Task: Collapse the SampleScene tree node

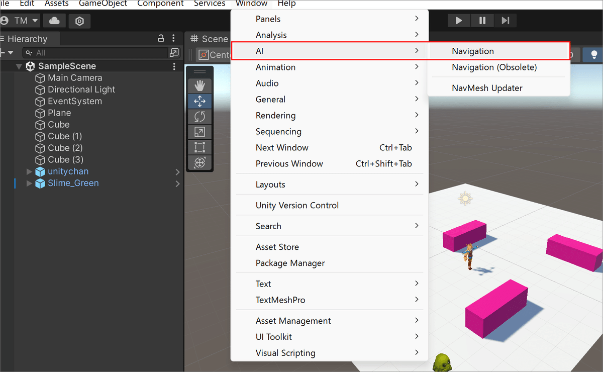Action: 20,66
